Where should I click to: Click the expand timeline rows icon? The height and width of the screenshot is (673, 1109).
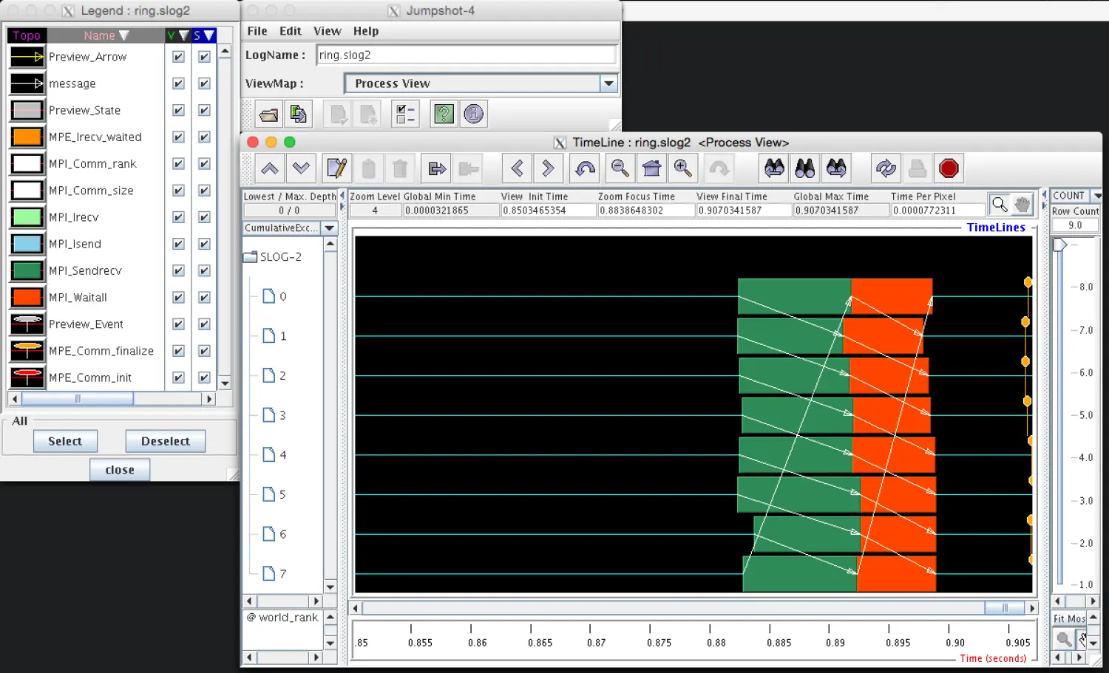pyautogui.click(x=437, y=168)
